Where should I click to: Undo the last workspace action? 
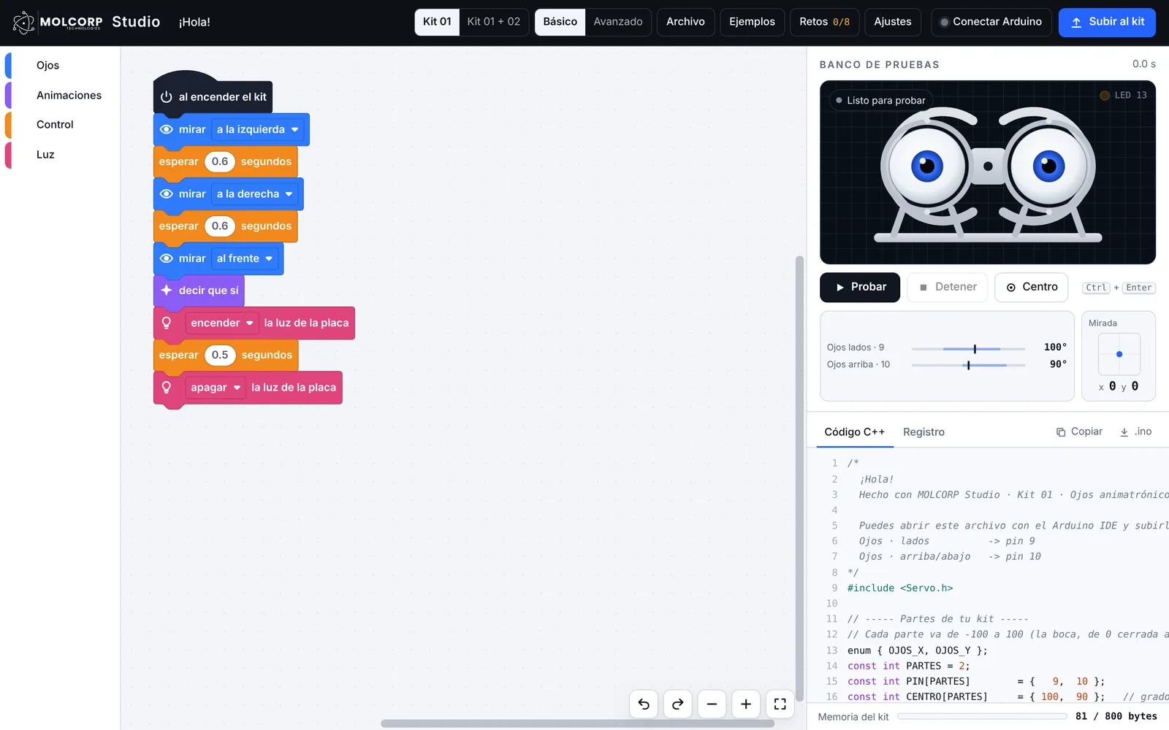tap(644, 704)
